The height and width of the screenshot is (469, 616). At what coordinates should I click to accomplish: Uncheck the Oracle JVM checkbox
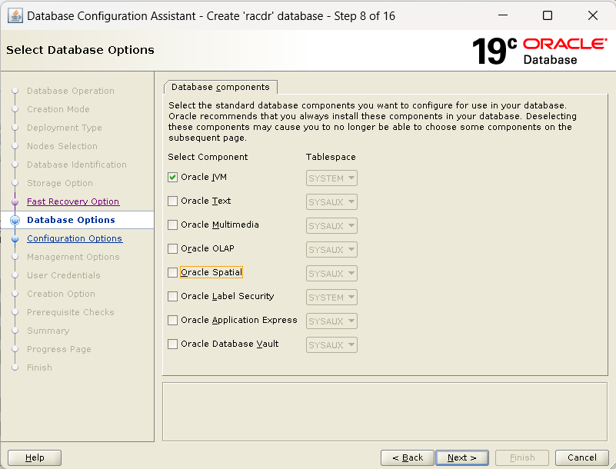172,177
